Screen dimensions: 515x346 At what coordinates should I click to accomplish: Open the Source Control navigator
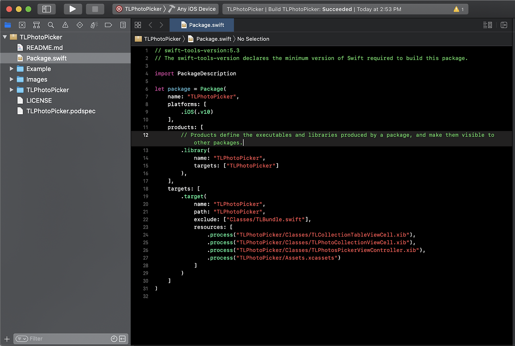pyautogui.click(x=22, y=25)
